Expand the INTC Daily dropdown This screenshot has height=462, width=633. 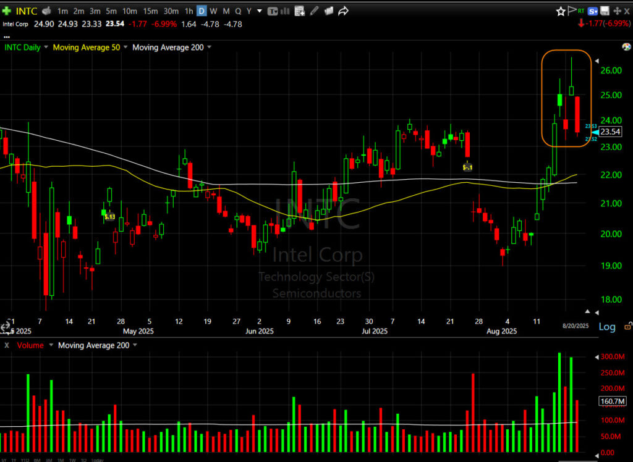pyautogui.click(x=45, y=48)
